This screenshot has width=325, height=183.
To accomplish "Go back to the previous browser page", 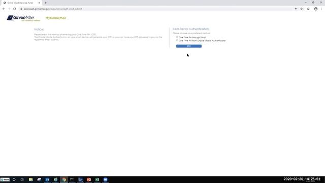I will (x=4, y=9).
